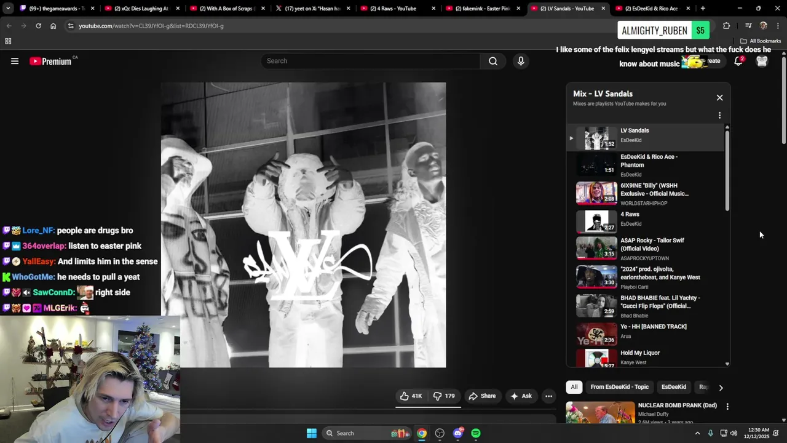Open the account avatar menu
The width and height of the screenshot is (787, 443).
[x=762, y=61]
